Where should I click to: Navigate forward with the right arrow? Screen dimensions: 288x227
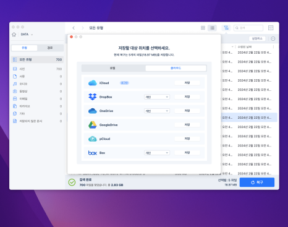(x=83, y=28)
